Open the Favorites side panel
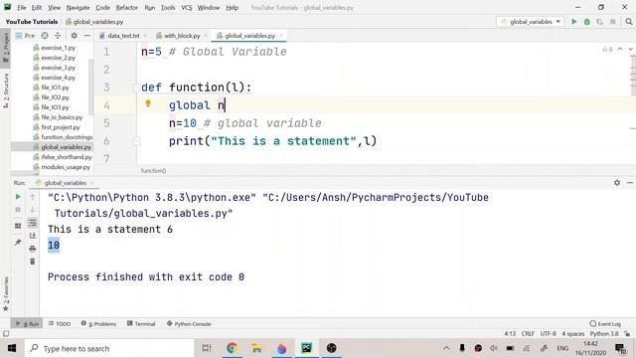The image size is (636, 358). 6,294
